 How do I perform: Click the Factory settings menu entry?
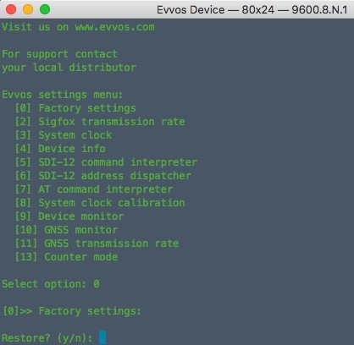tap(75, 108)
